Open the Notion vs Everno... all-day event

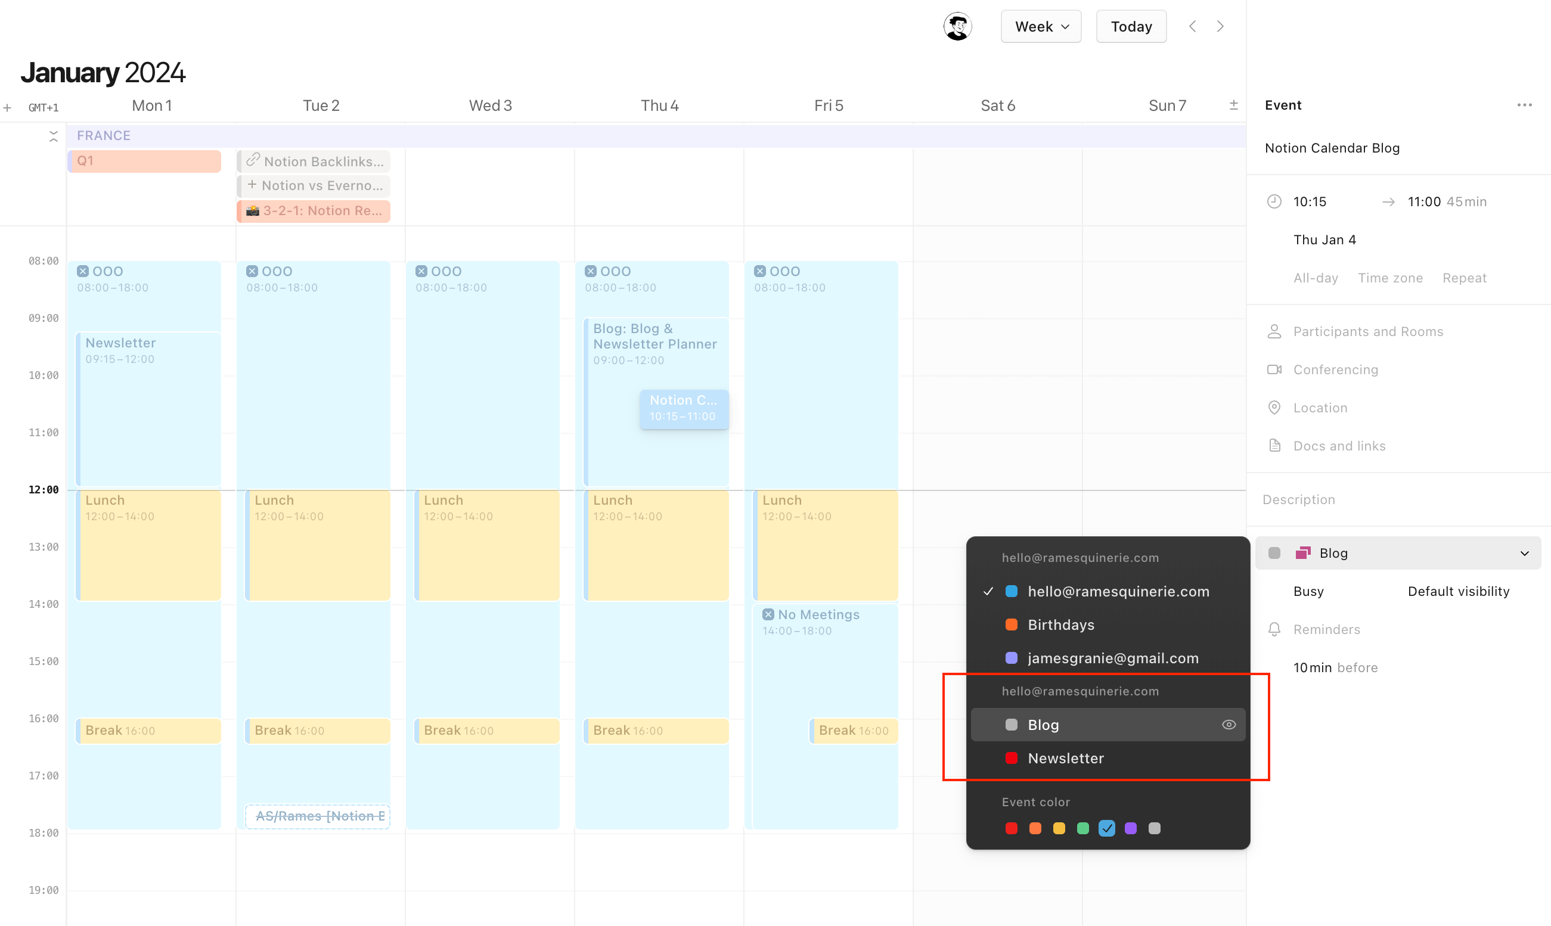(x=314, y=185)
